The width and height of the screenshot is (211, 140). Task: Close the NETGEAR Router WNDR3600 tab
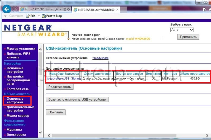coord(117,10)
